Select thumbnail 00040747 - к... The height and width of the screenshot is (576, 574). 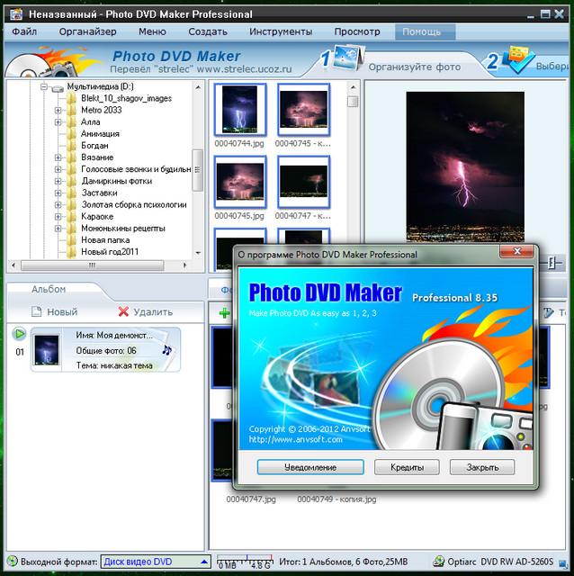tap(303, 182)
